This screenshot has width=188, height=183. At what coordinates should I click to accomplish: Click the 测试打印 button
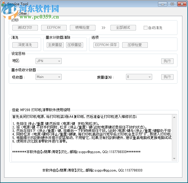[25, 28]
